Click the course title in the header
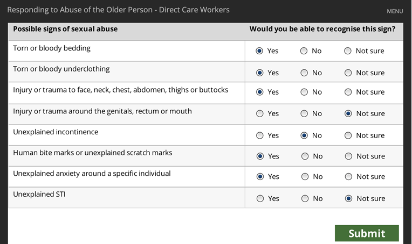This screenshot has width=412, height=244. pos(118,10)
